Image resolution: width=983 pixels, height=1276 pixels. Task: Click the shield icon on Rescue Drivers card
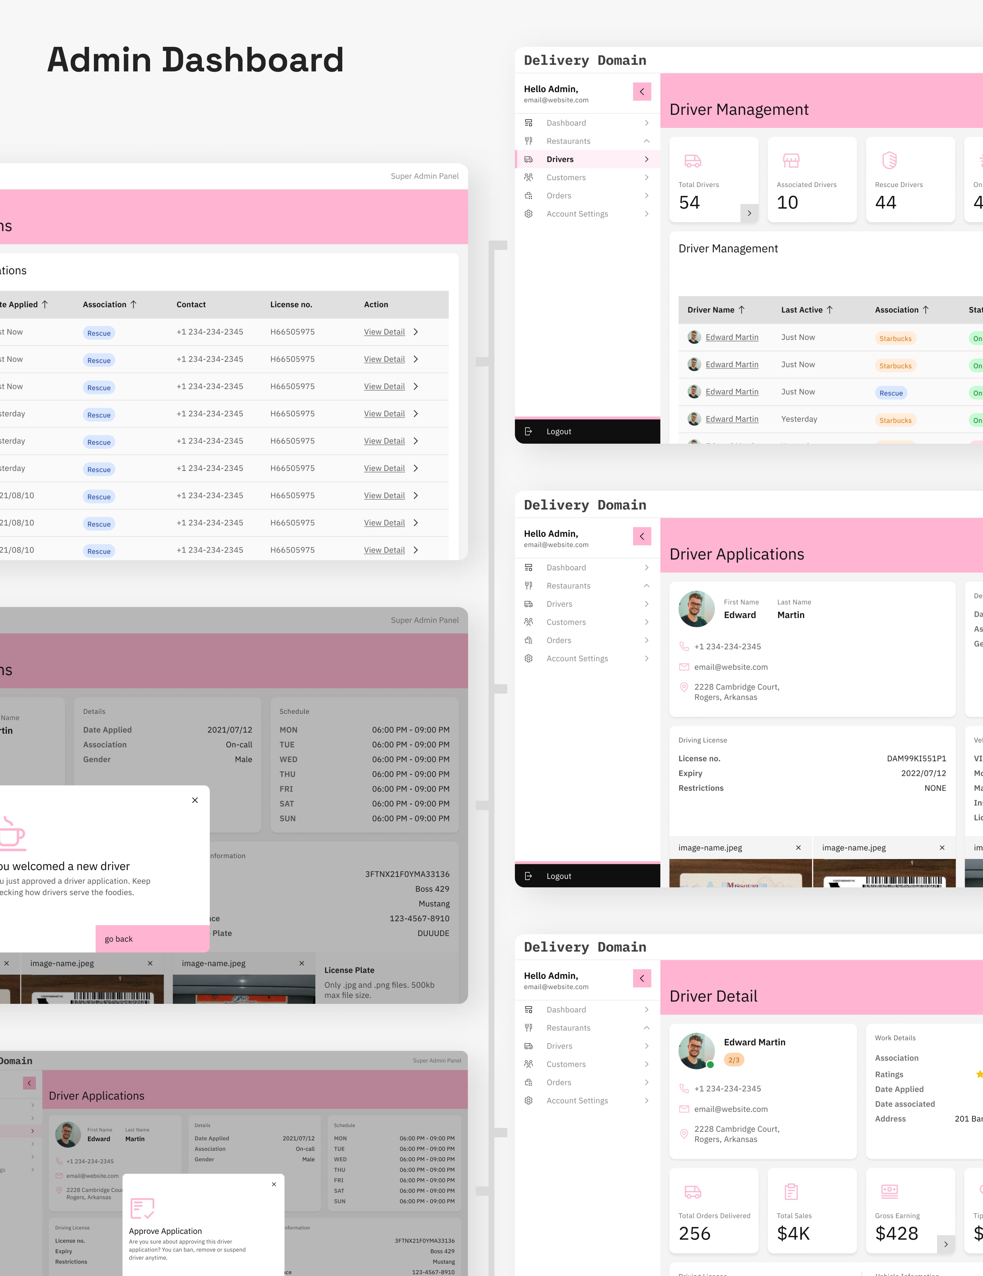point(889,160)
